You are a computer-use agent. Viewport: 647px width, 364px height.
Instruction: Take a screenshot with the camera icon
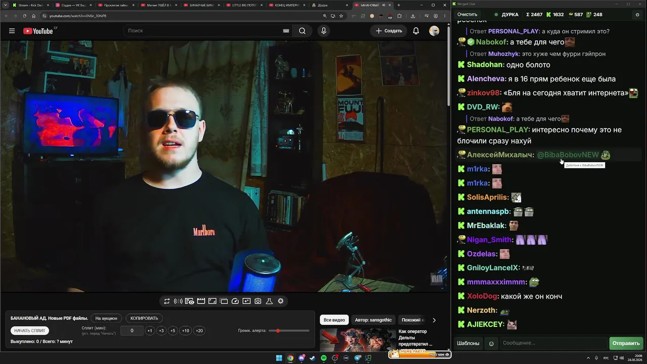[x=258, y=301]
